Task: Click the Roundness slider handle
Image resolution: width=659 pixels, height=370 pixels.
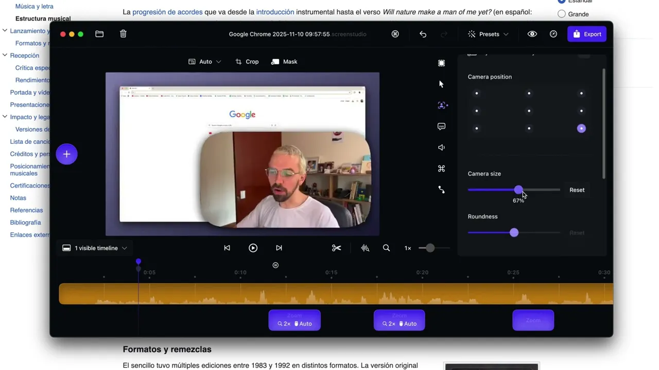Action: (x=514, y=233)
